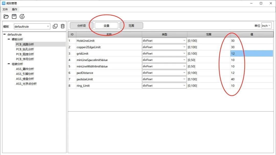Viewport: 276px width, 155px height.
Task: Open type dropdown for minLineWidthlimitValue row
Action: click(164, 66)
